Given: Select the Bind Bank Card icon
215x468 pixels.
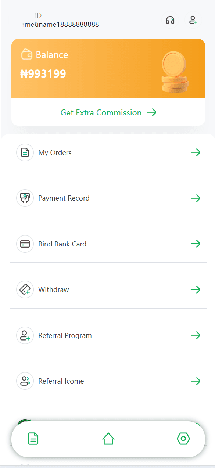Looking at the screenshot, I should (x=25, y=244).
